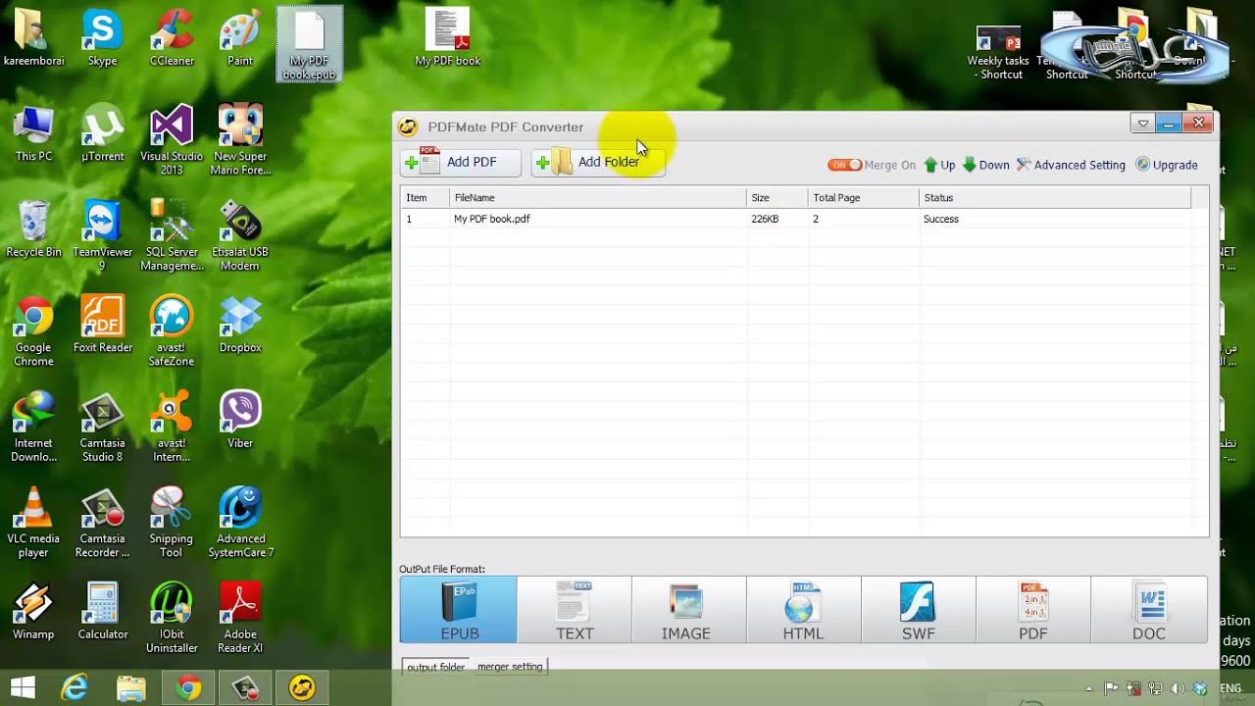
Task: Click the 226KB size cell
Action: (x=765, y=219)
